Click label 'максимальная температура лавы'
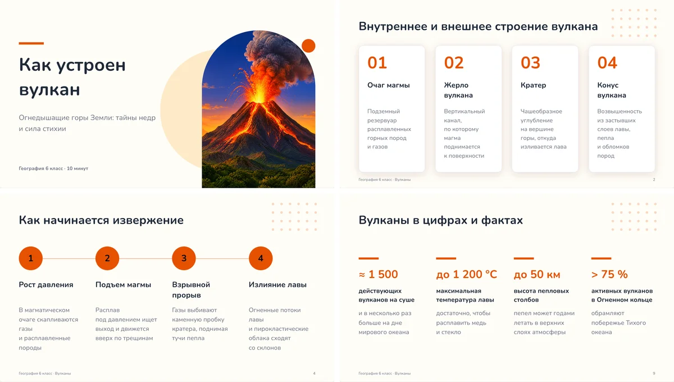Image resolution: width=674 pixels, height=382 pixels. click(465, 295)
